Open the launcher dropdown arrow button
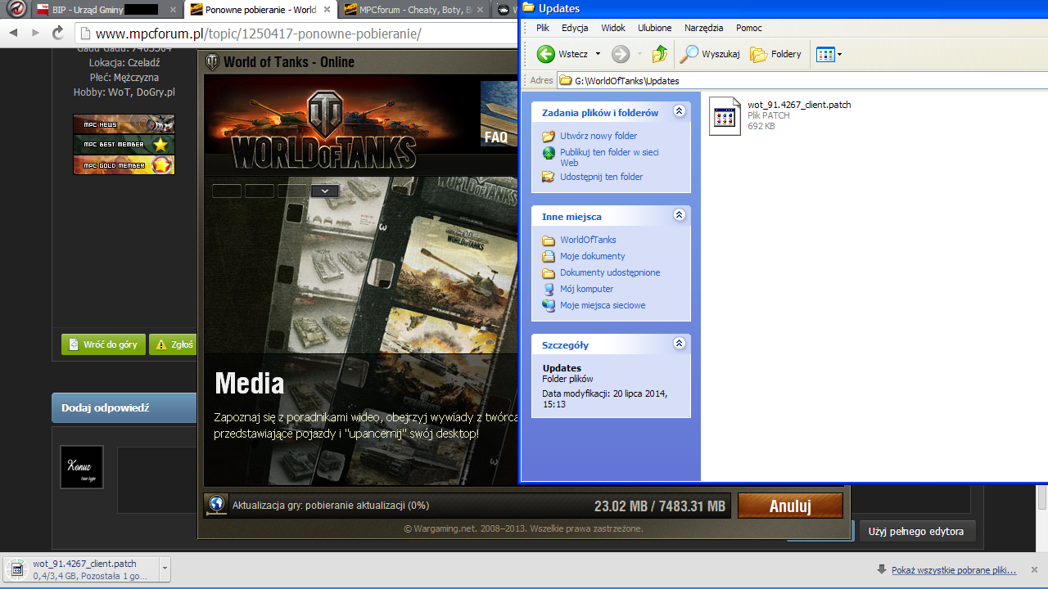This screenshot has height=589, width=1048. pos(325,191)
